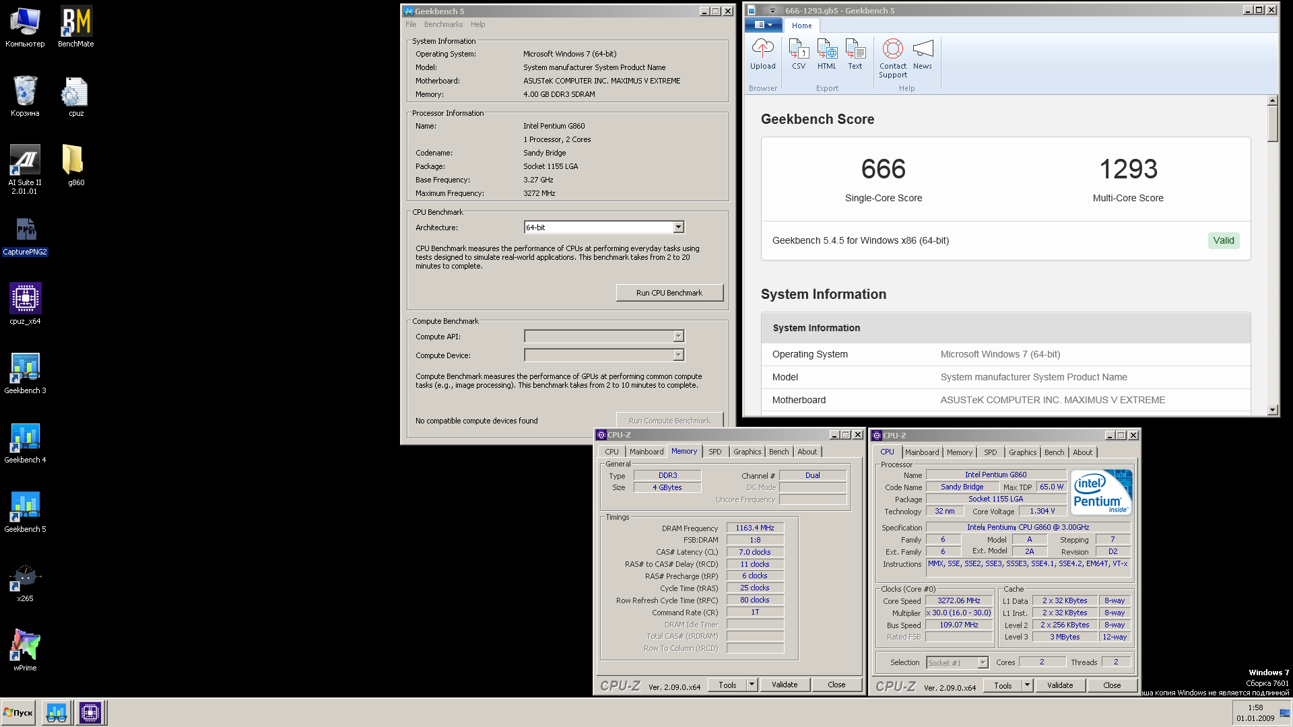The width and height of the screenshot is (1293, 727).
Task: Export results as HTML
Action: coord(827,55)
